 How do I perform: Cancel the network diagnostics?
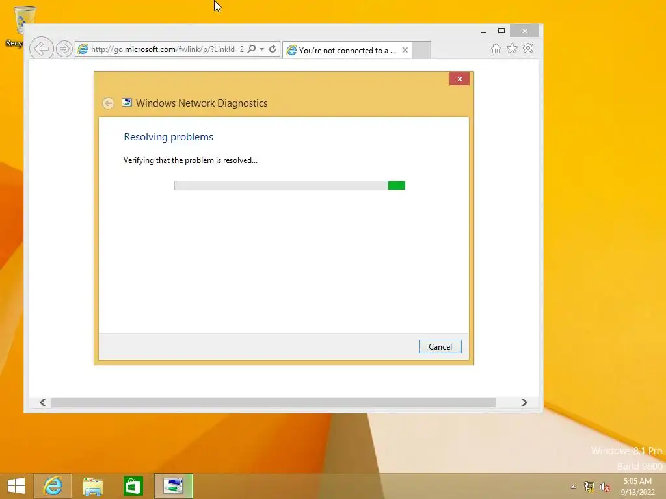[440, 347]
